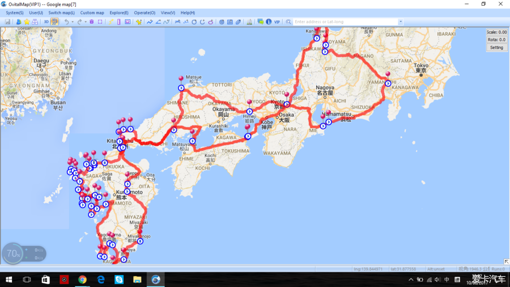Click the Scale: 0.00 button
This screenshot has height=287, width=510.
point(496,32)
